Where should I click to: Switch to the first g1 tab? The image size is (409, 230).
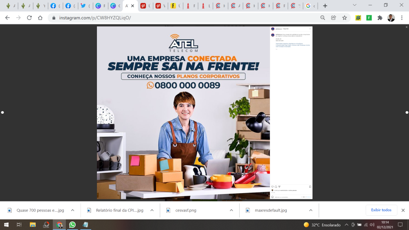click(x=145, y=6)
